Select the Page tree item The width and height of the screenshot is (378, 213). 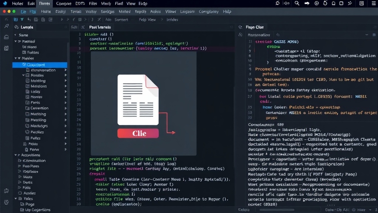(x=30, y=204)
